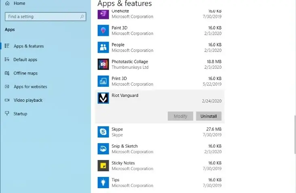
Task: Open the Phototastic Collage icon entry
Action: click(103, 64)
